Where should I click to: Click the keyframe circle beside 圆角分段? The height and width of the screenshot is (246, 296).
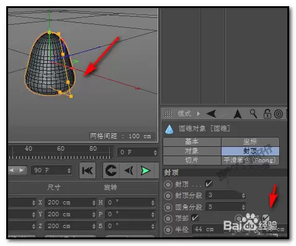168,207
